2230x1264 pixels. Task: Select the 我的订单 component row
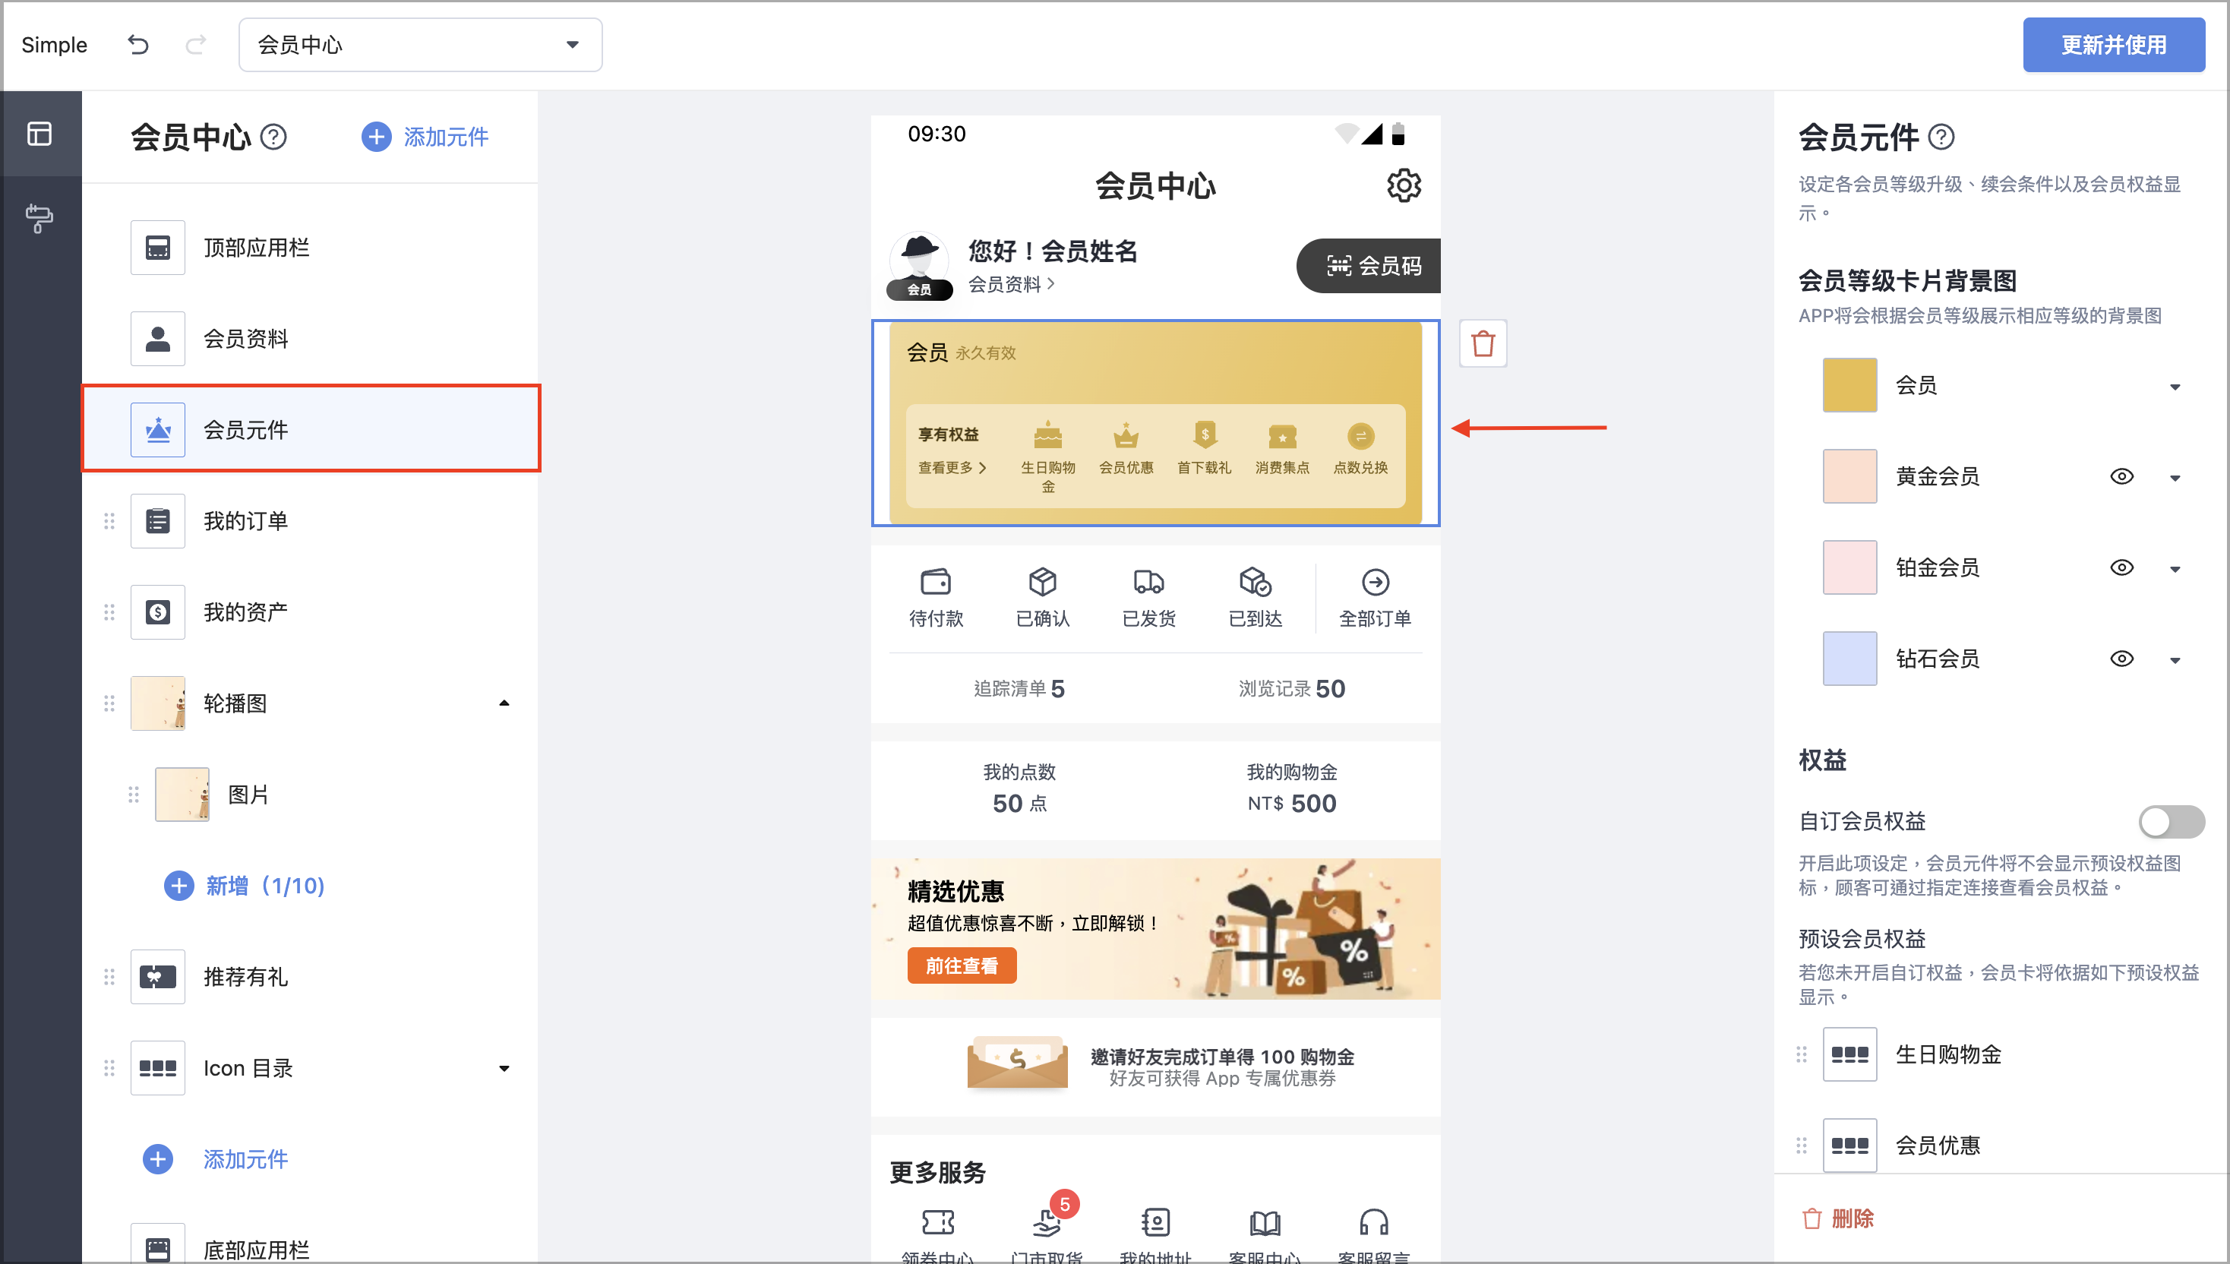tap(311, 521)
